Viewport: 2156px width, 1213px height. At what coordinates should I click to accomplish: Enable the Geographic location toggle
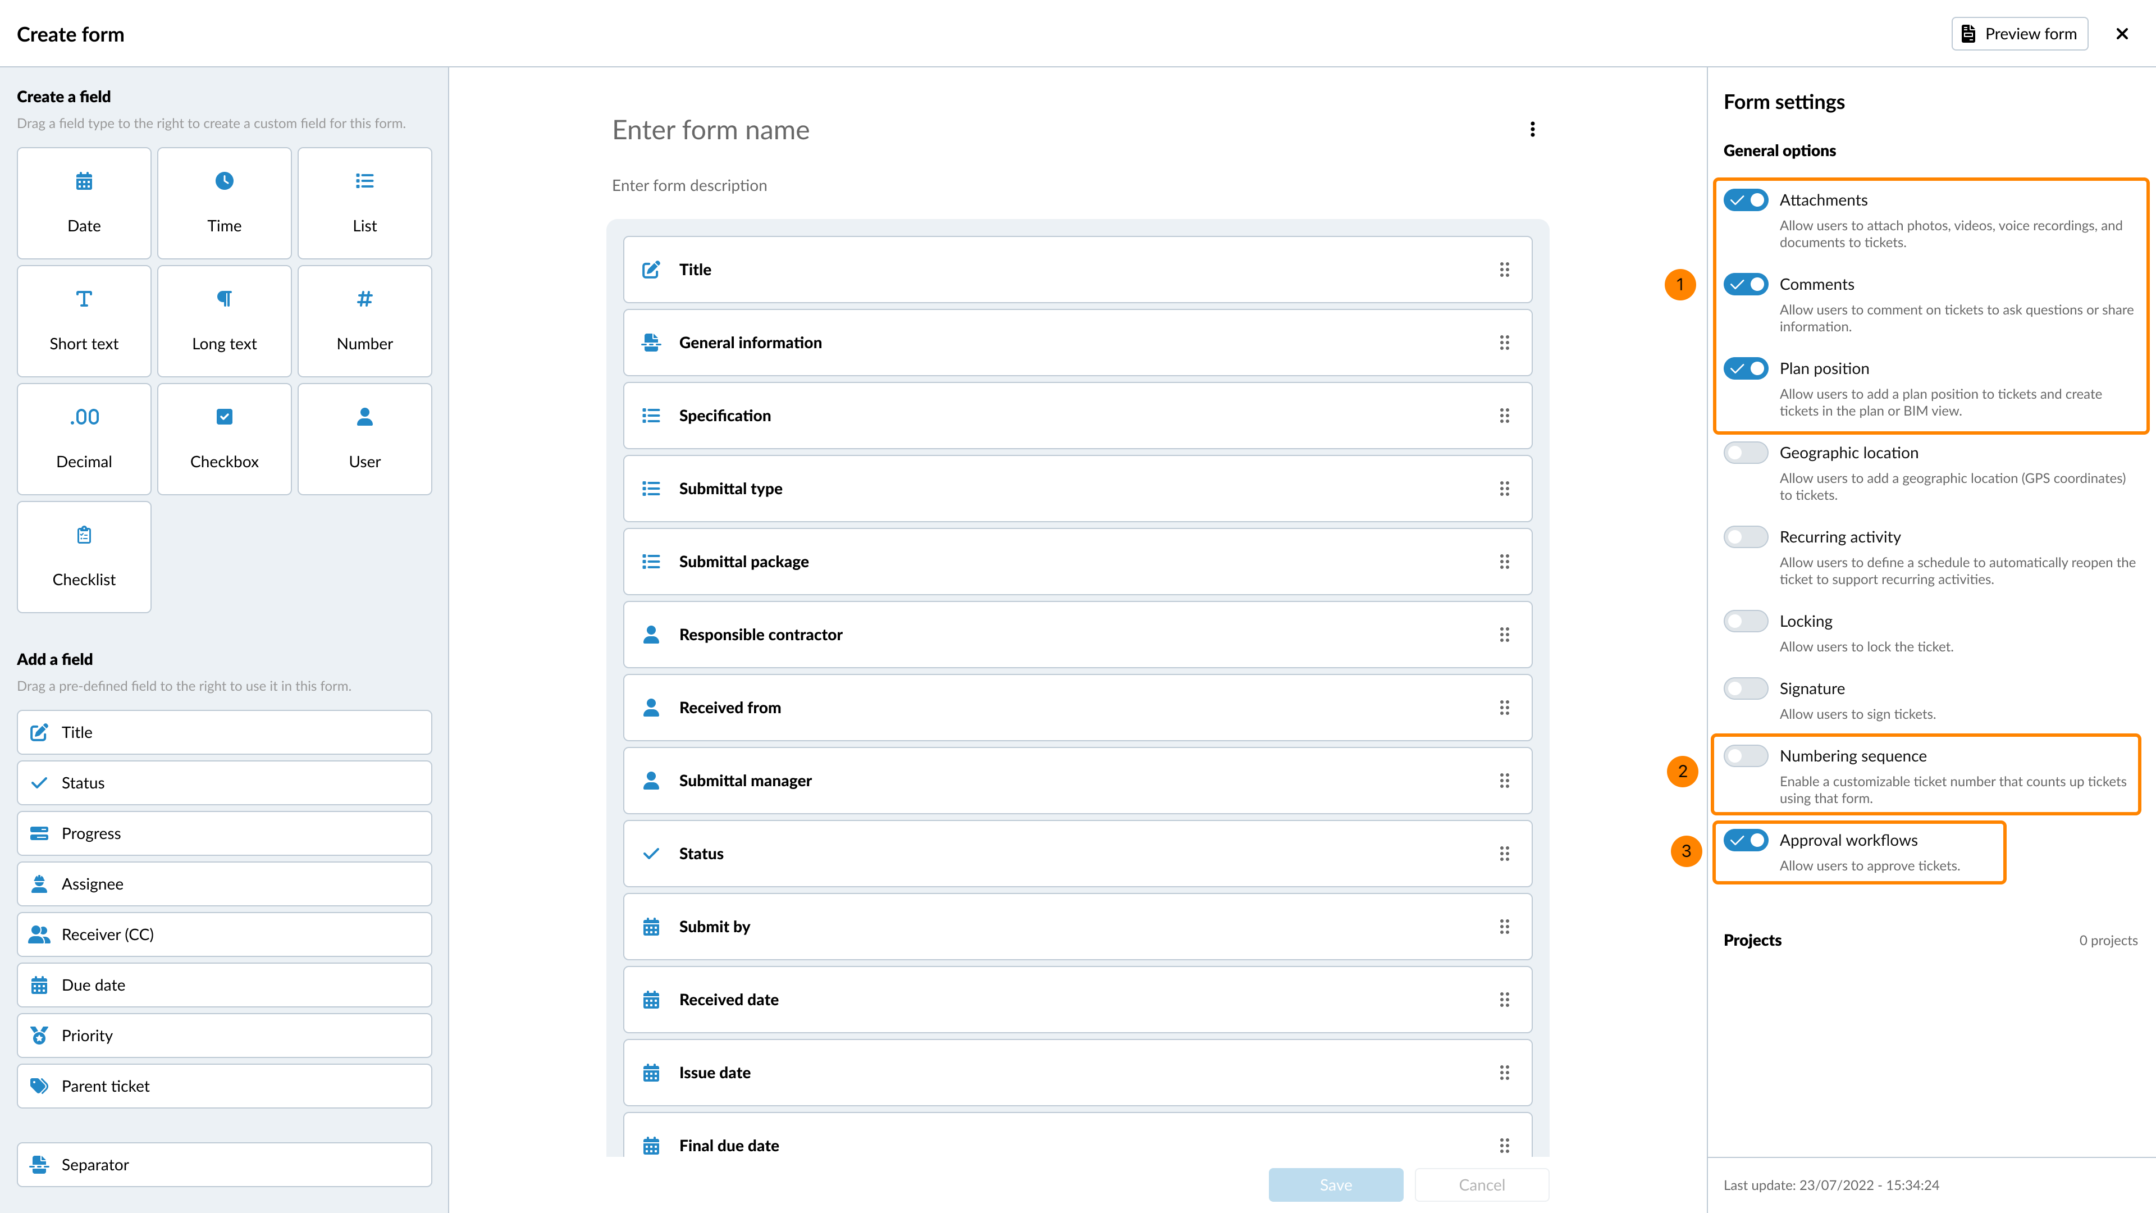pyautogui.click(x=1745, y=453)
